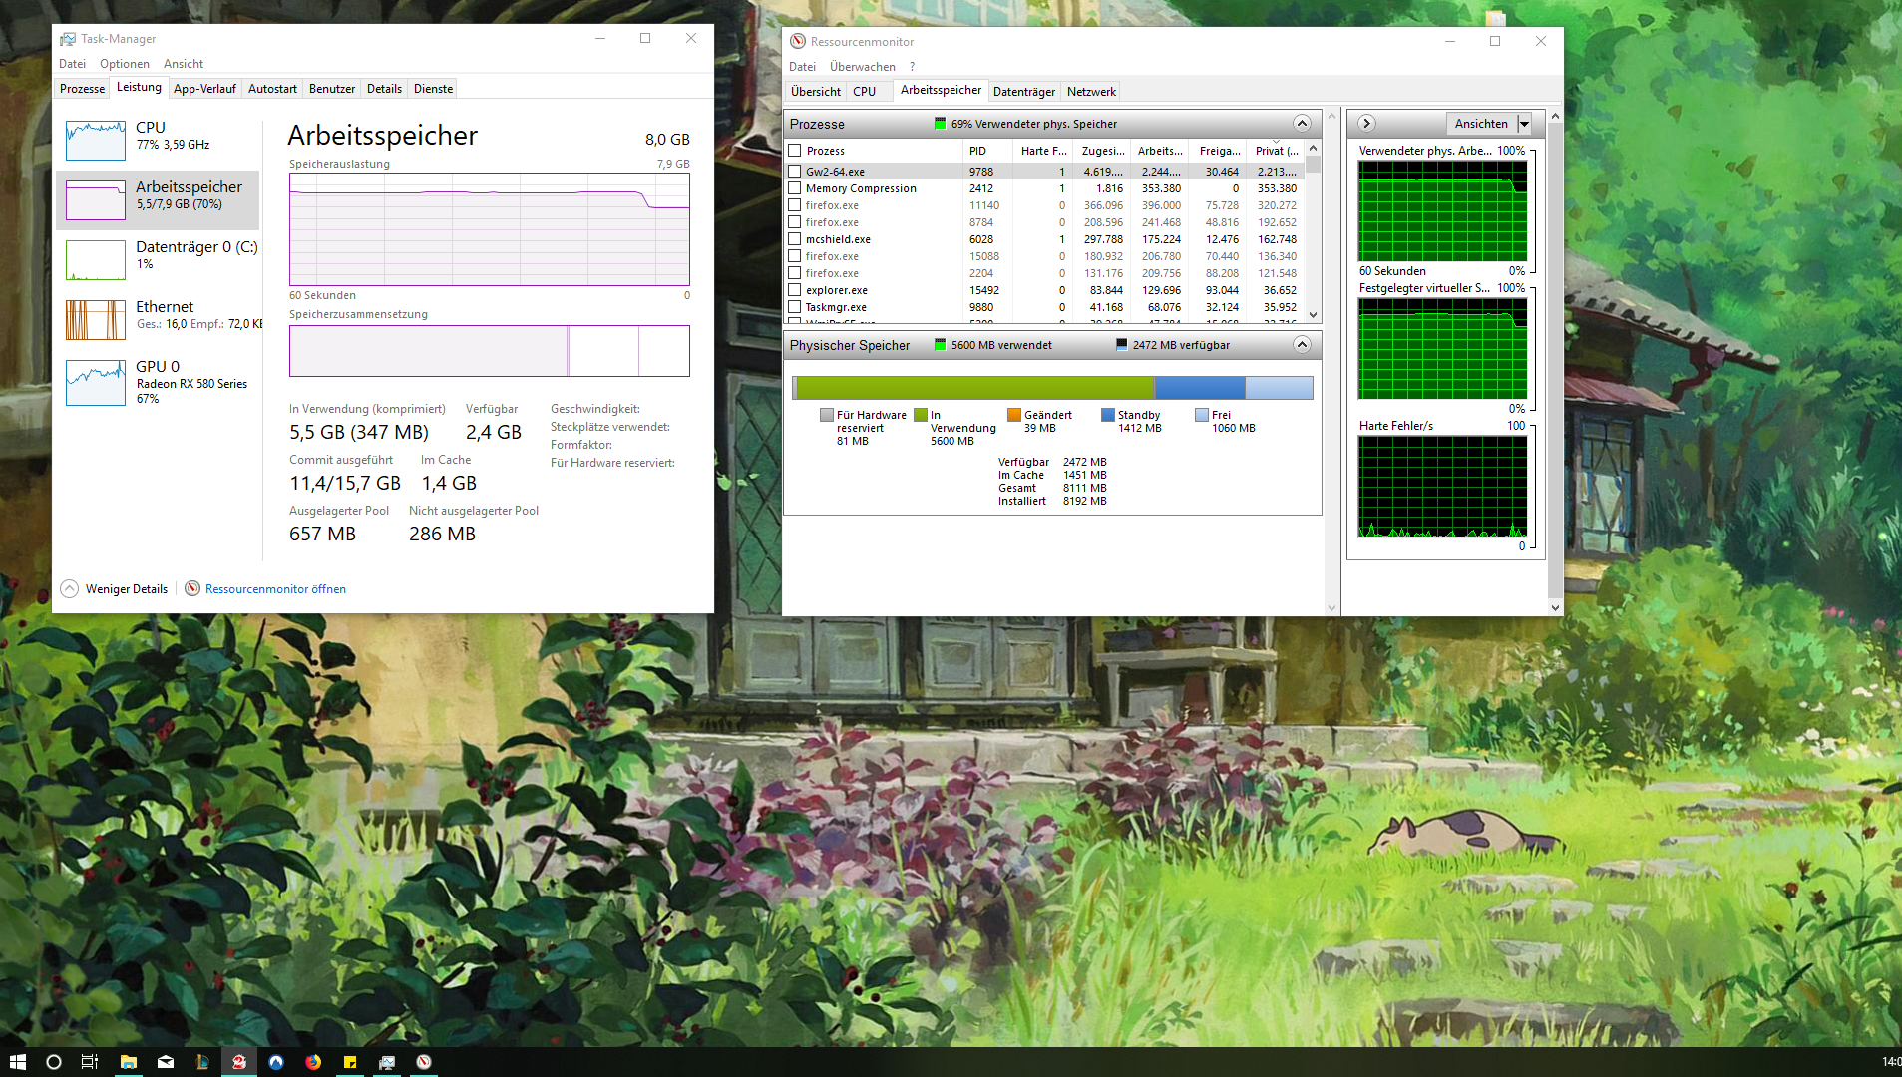This screenshot has height=1077, width=1902.
Task: Click the GPU 0 mini graph
Action: coord(96,383)
